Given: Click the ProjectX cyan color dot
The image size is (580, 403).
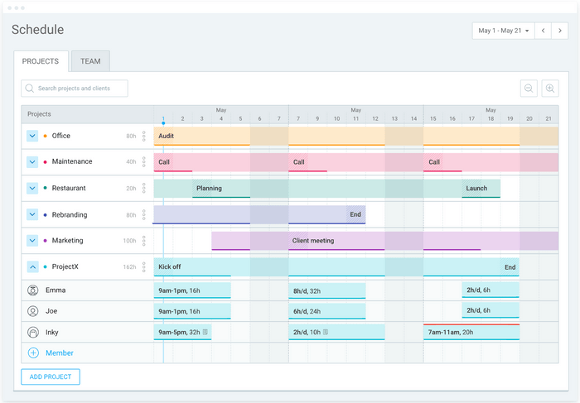Looking at the screenshot, I should point(45,266).
